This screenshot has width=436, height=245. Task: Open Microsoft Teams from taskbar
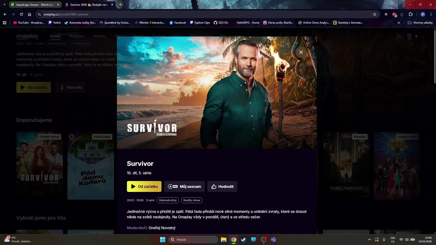[274, 240]
